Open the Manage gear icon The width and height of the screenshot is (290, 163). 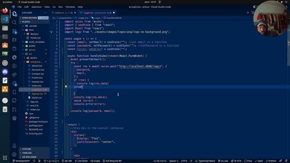[x=14, y=154]
